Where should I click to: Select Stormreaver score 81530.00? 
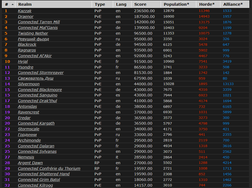pyautogui.click(x=143, y=73)
